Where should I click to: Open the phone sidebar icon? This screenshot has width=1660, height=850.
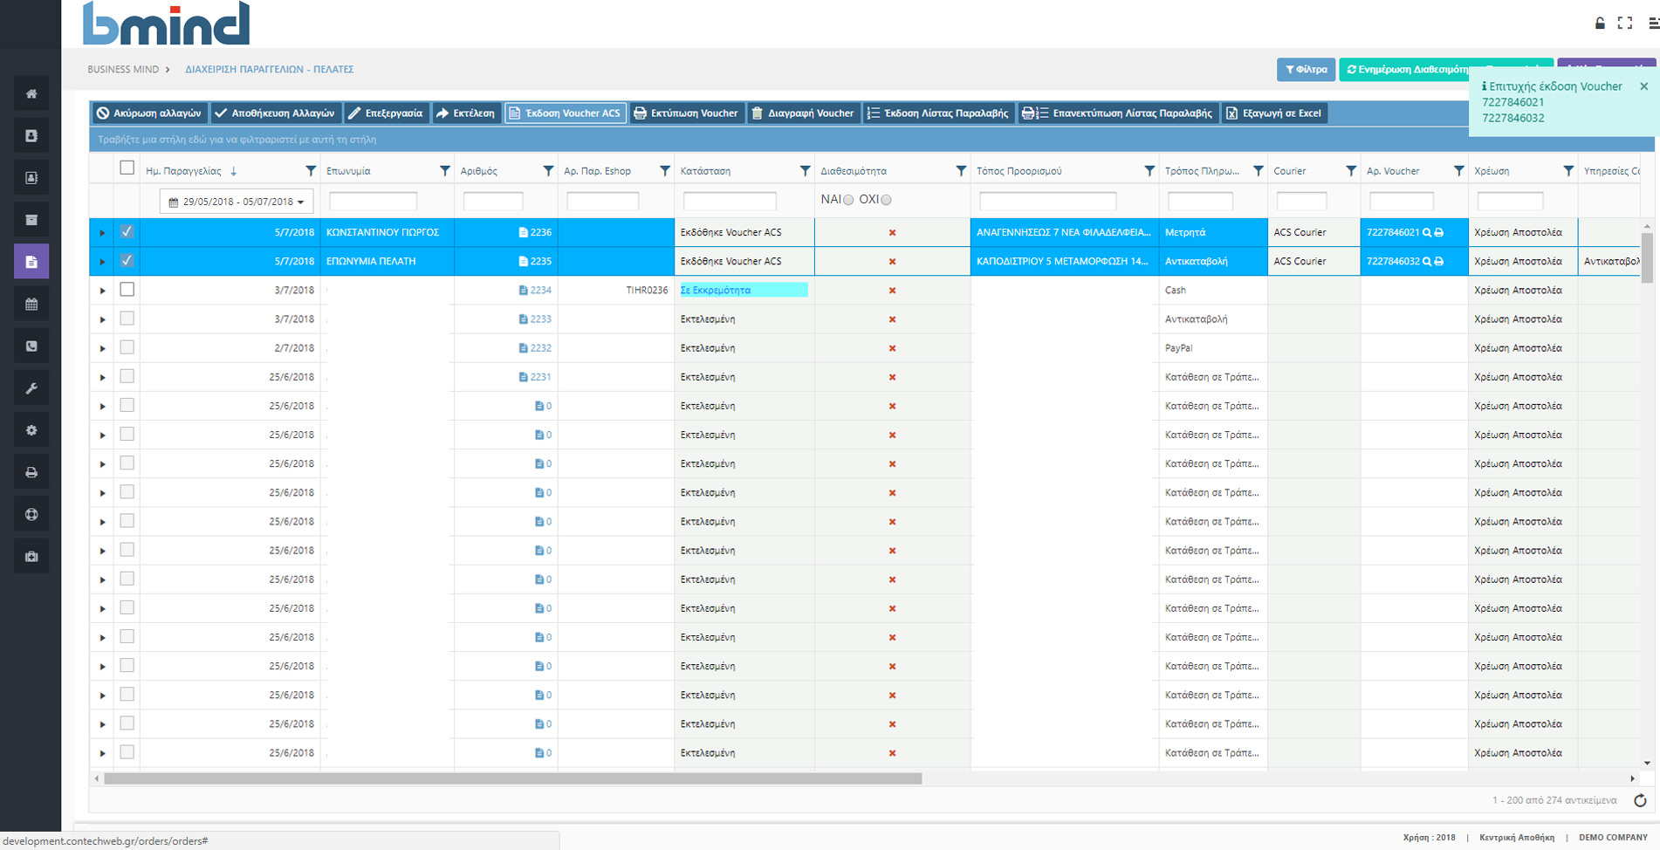(x=31, y=346)
